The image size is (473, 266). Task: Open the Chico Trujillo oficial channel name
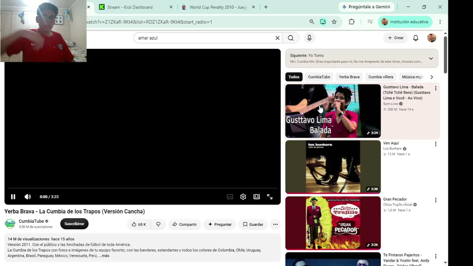(x=397, y=205)
